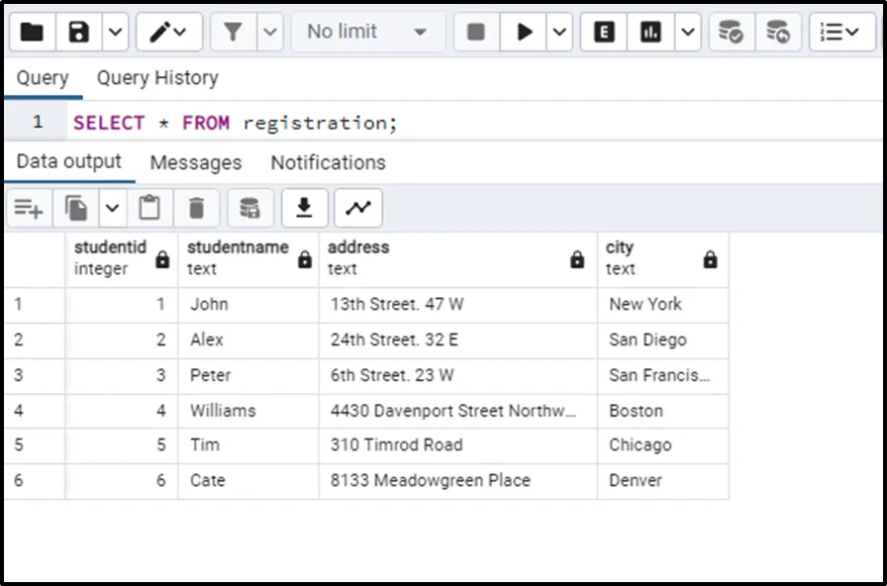Click the cell containing Williams
The image size is (887, 586).
pyautogui.click(x=223, y=411)
